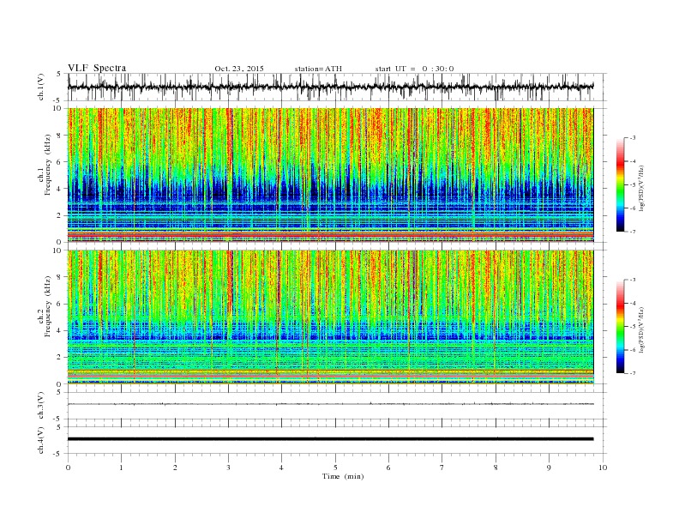679x525 pixels.
Task: Click the time axis tick label "7"
Action: tap(442, 468)
